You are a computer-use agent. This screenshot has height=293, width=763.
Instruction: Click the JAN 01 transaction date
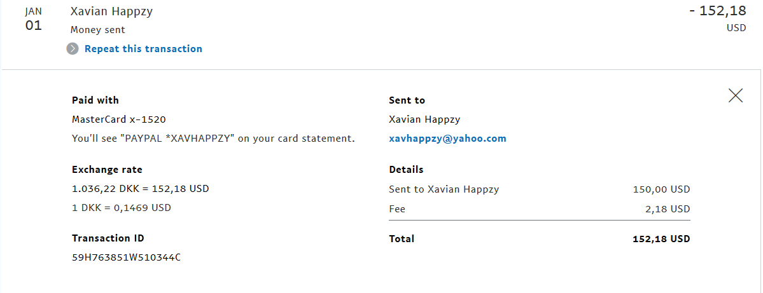(x=34, y=20)
